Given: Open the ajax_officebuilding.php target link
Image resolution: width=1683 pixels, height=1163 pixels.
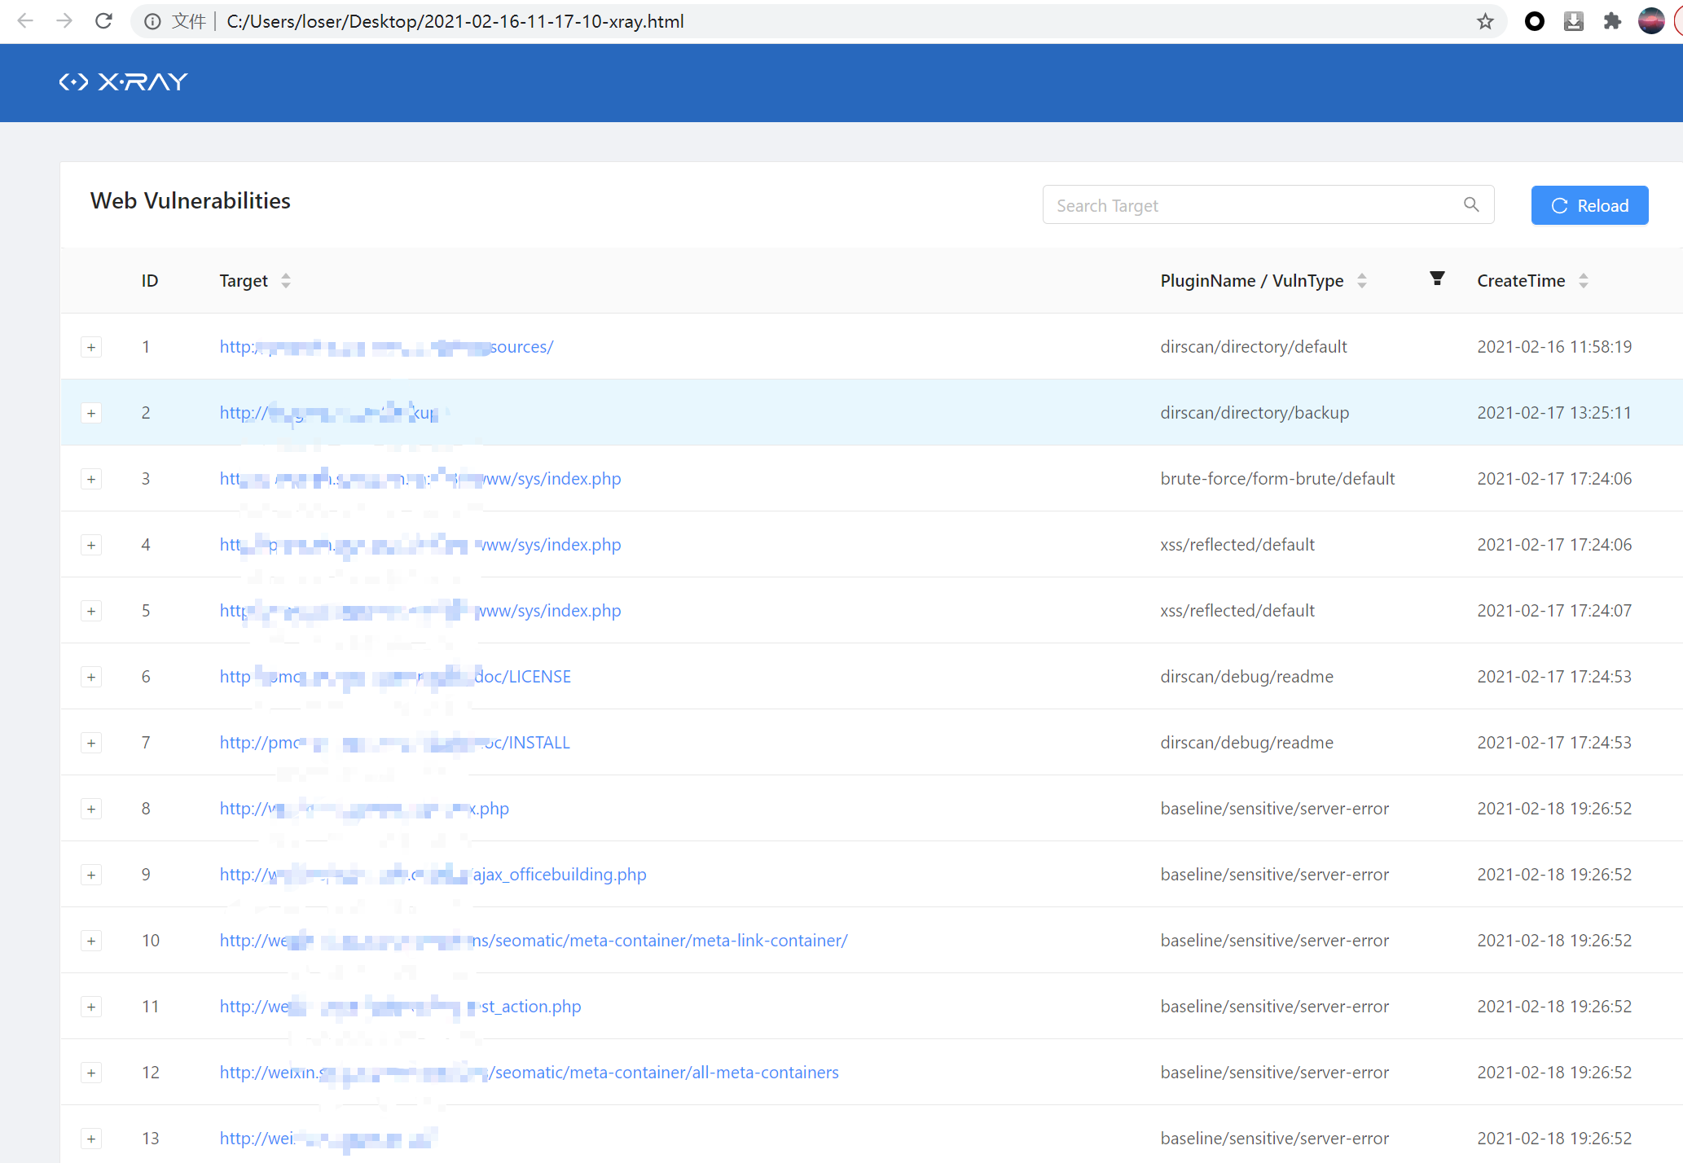Looking at the screenshot, I should point(559,875).
